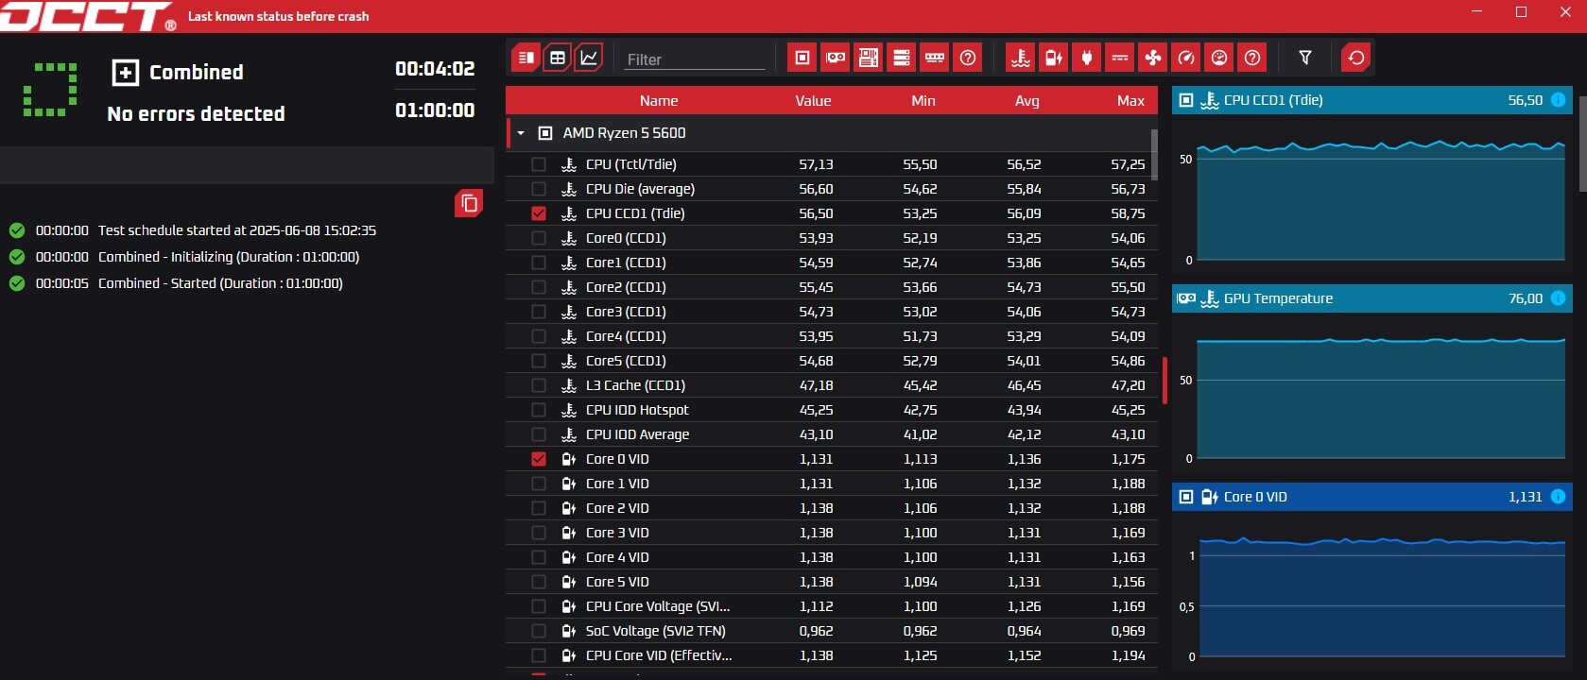1587x680 pixels.
Task: Select the Core 1 VID row label
Action: pos(617,484)
